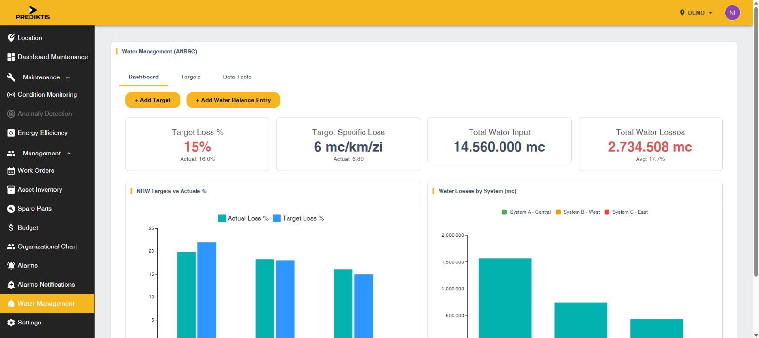Click the Spare Parts wrench icon
Viewport: 759px width, 338px height.
(11, 209)
